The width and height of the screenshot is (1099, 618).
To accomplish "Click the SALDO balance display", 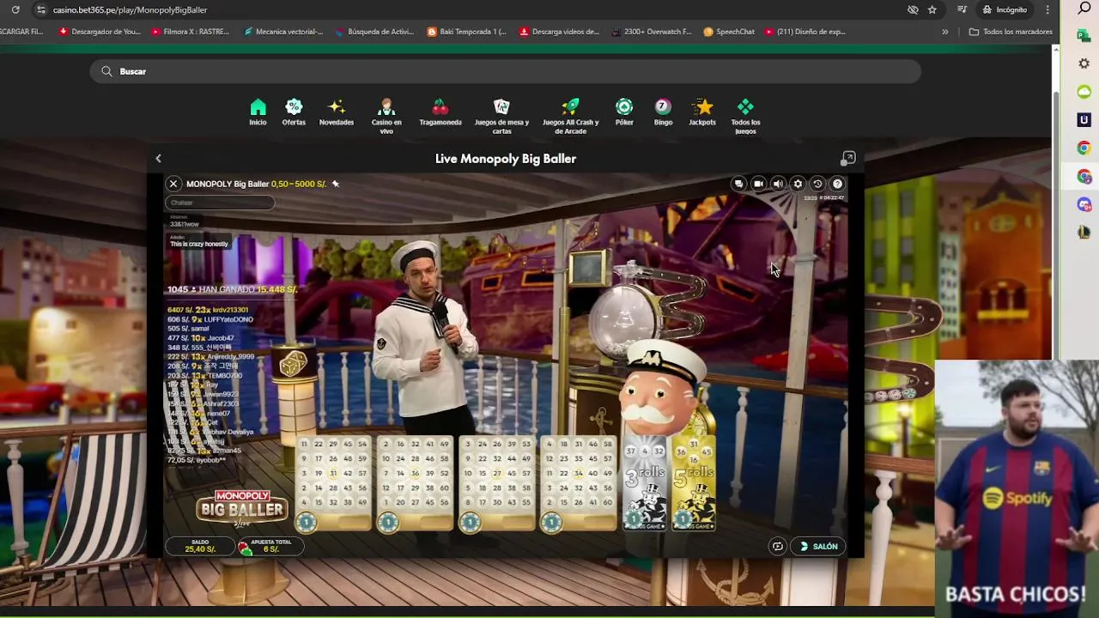I will point(200,546).
